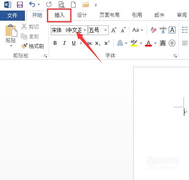Click the 粘贴 (Paste) clipboard icon
This screenshot has width=189, height=180.
tap(11, 30)
